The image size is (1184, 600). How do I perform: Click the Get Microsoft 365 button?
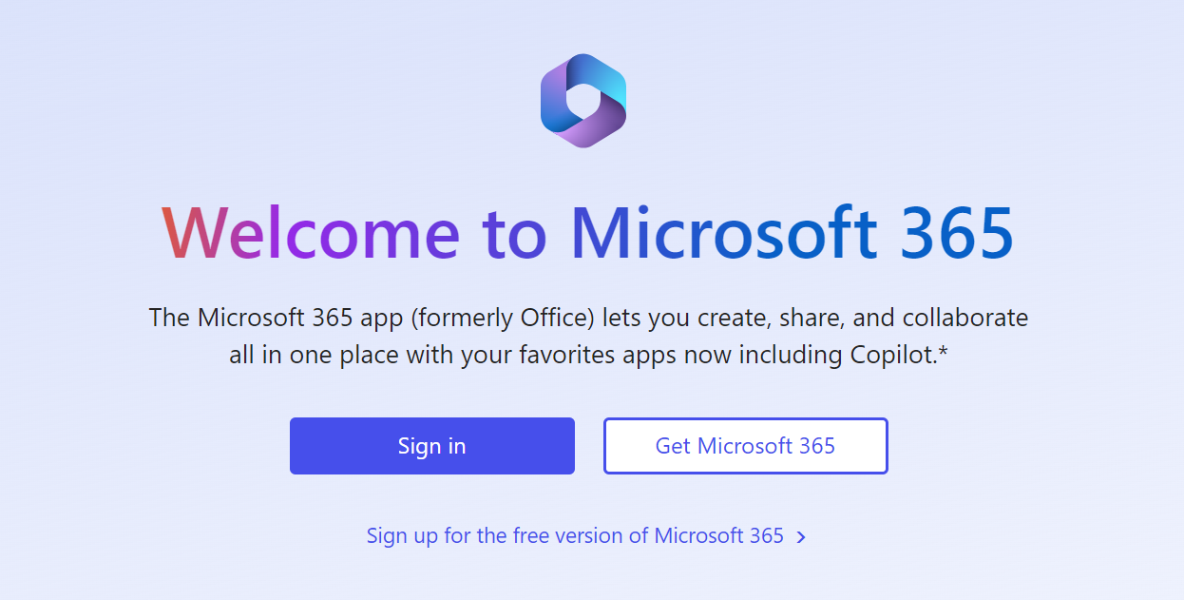[x=745, y=446]
